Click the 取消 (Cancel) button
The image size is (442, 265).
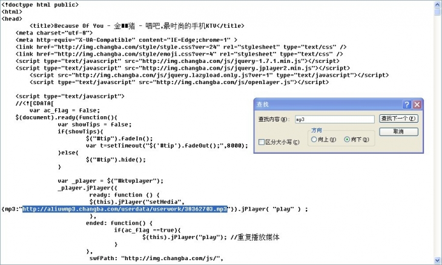pos(398,131)
